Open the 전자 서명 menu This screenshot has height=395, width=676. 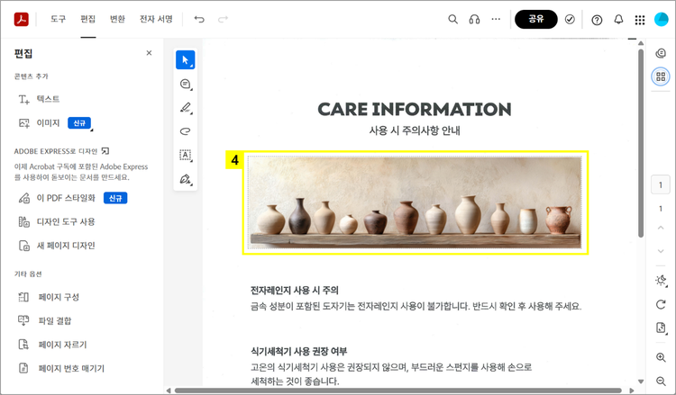coord(156,20)
